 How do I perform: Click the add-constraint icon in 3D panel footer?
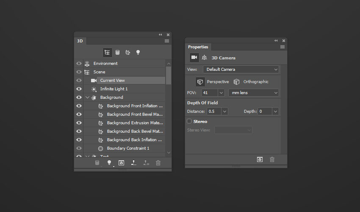[x=146, y=163]
